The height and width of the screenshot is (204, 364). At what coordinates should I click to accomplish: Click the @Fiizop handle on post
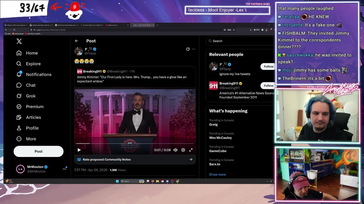point(90,53)
